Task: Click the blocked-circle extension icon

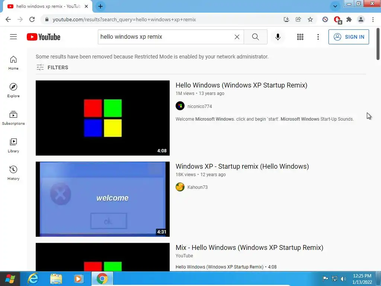Action: [325, 19]
